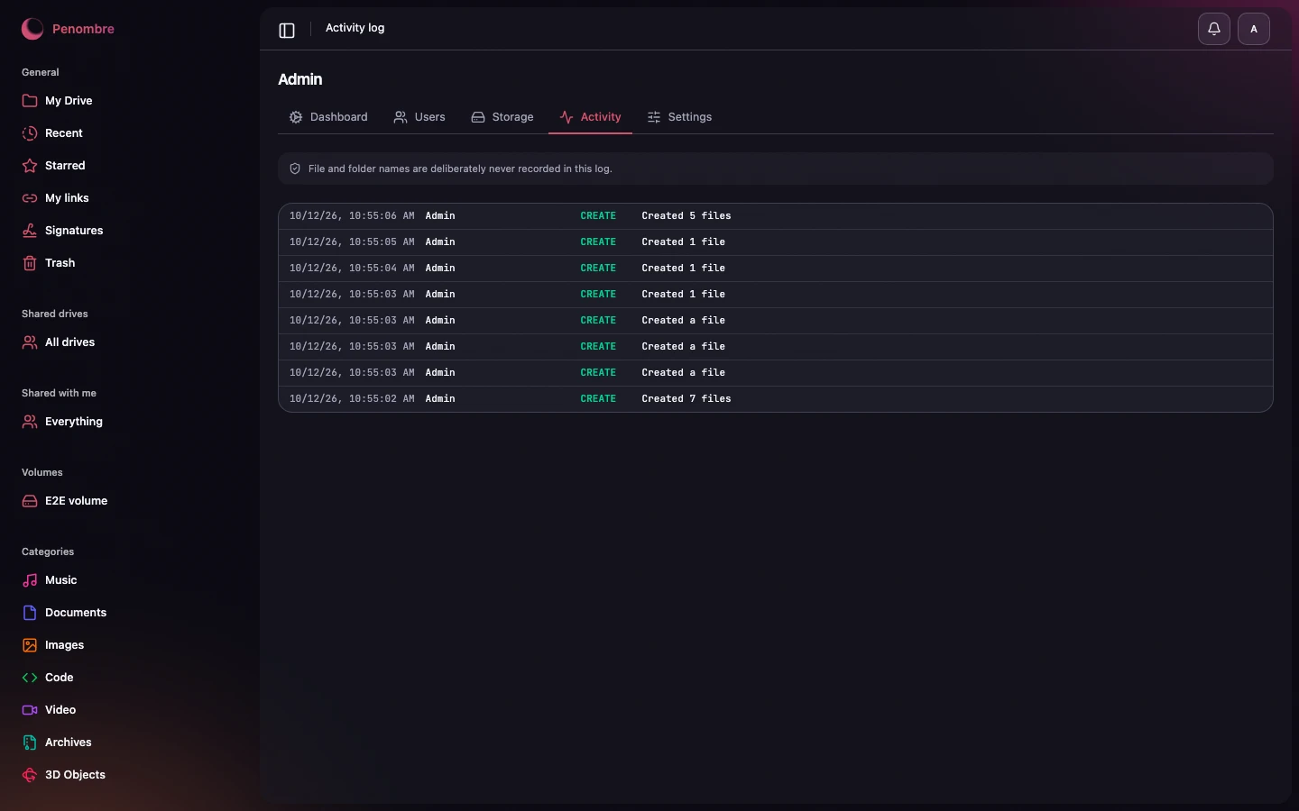Click the All drives people icon

tap(30, 342)
